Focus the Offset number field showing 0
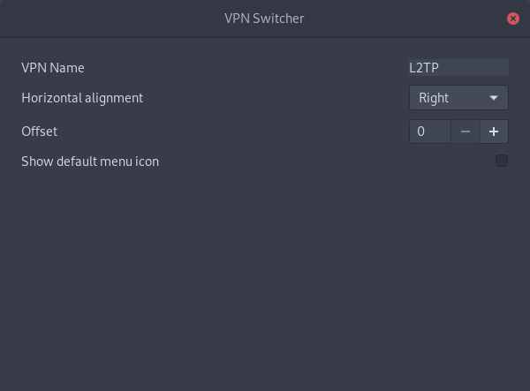 click(430, 132)
